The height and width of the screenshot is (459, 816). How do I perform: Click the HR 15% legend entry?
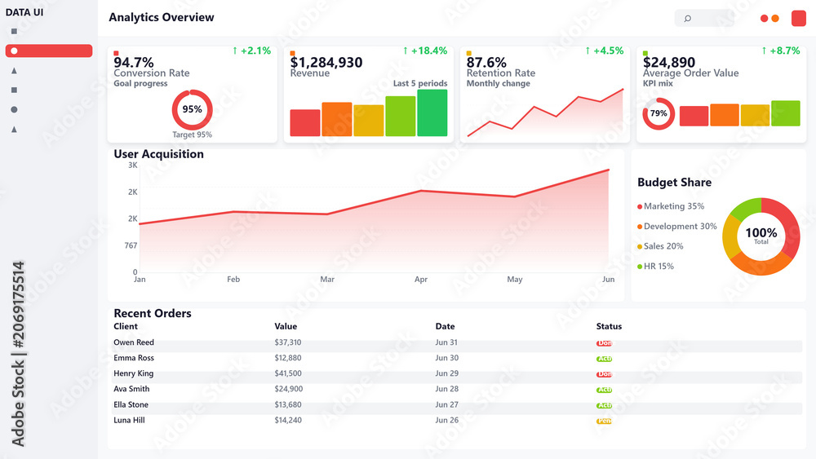click(655, 266)
